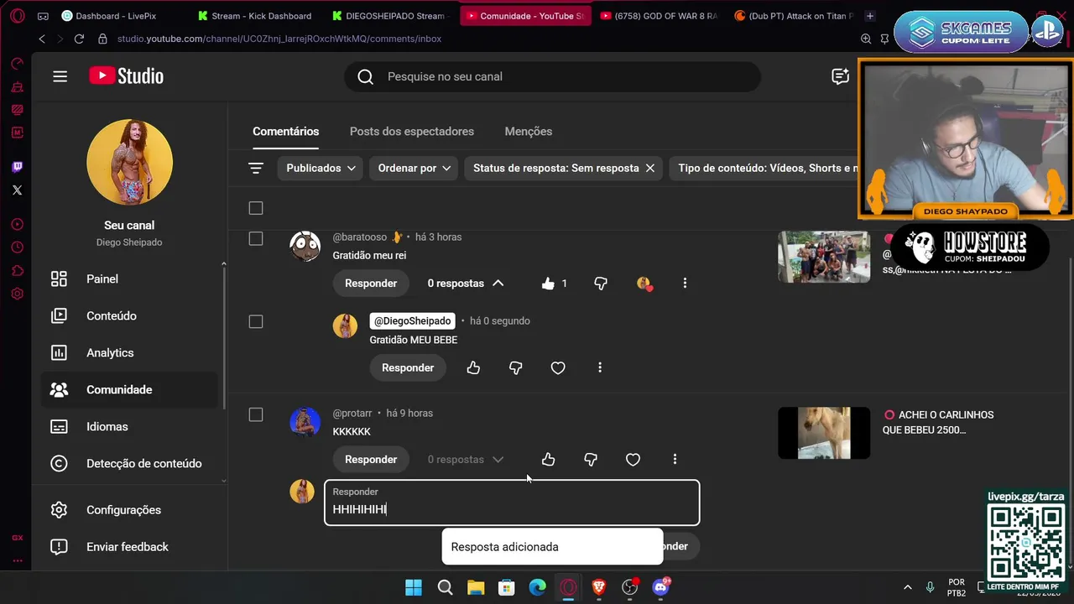The height and width of the screenshot is (604, 1074).
Task: Tick the select-all comments checkbox
Action: coord(256,208)
